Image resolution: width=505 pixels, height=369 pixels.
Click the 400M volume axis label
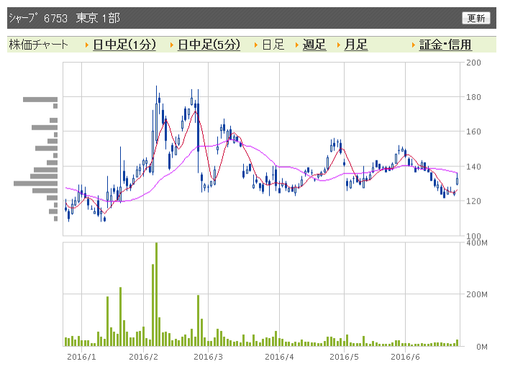[x=477, y=243]
